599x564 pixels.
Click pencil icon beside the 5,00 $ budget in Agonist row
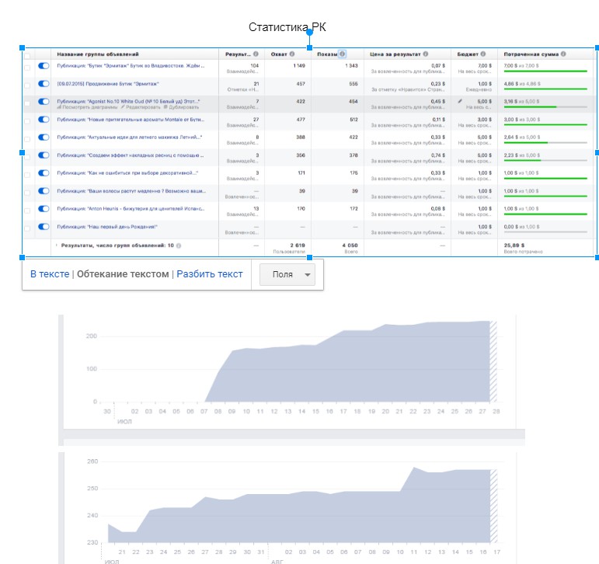tap(460, 101)
